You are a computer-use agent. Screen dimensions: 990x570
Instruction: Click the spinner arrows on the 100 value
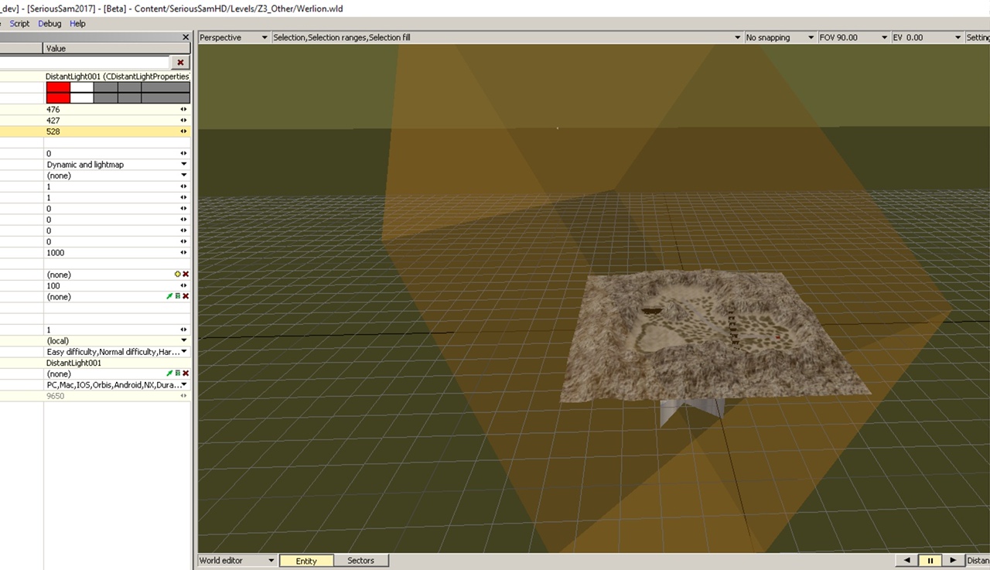[184, 286]
